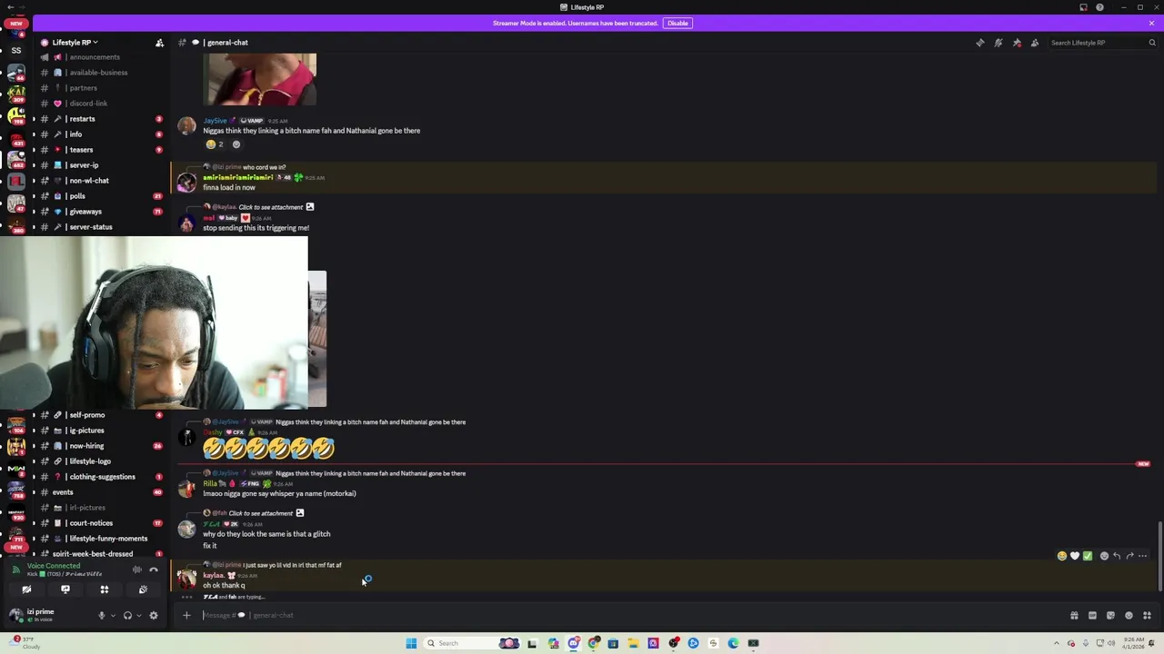
Task: Open Microsoft Edge from taskbar
Action: coord(733,643)
